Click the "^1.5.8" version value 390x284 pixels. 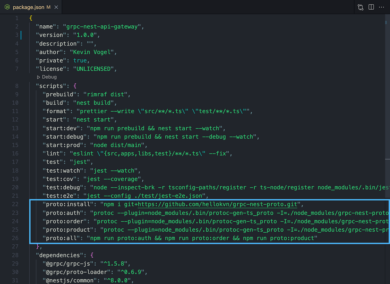coord(114,263)
